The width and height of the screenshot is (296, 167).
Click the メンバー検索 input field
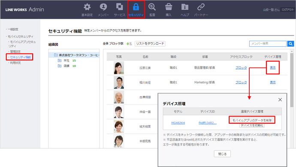[268, 44]
